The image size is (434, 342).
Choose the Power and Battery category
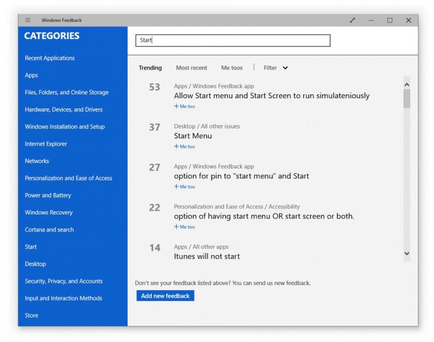tap(48, 195)
